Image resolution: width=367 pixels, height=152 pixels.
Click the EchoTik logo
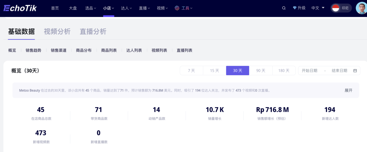pyautogui.click(x=20, y=8)
